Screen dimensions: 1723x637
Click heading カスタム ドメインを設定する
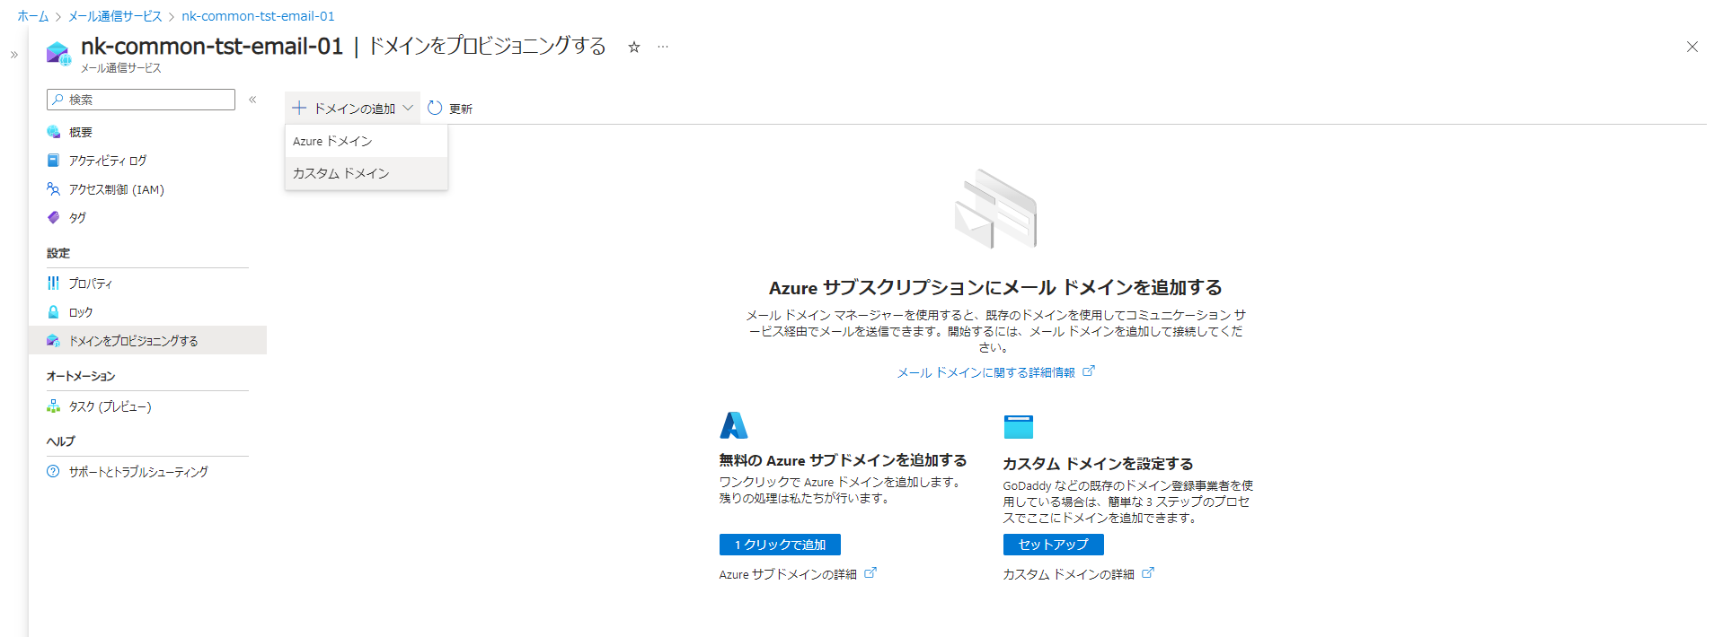point(1098,464)
